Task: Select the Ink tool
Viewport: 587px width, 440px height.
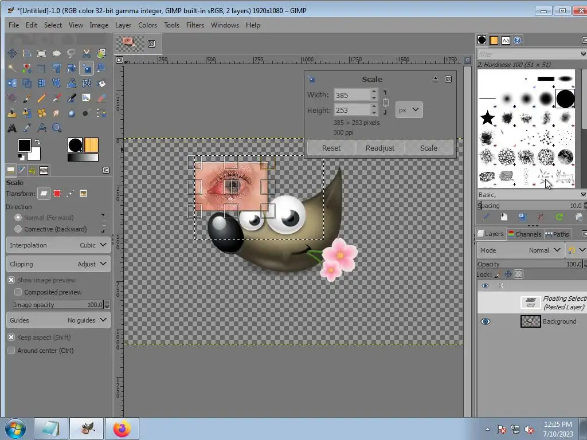Action: pos(72,98)
